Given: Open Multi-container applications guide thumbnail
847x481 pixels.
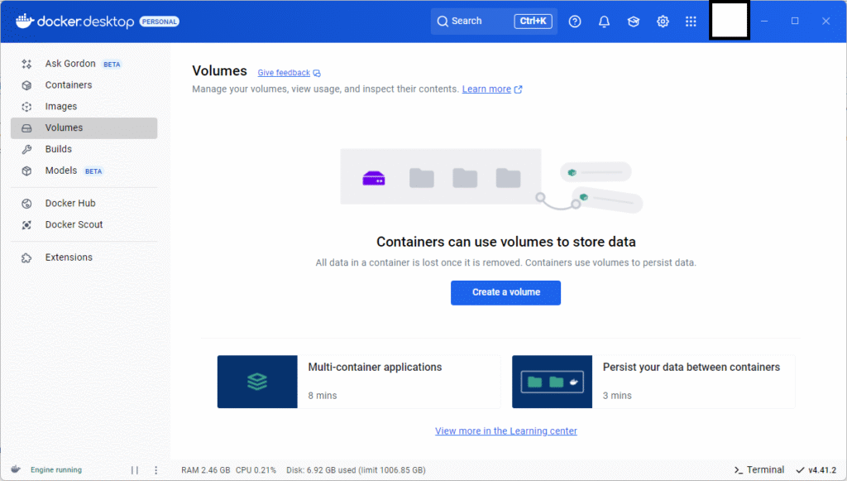Looking at the screenshot, I should coord(257,382).
